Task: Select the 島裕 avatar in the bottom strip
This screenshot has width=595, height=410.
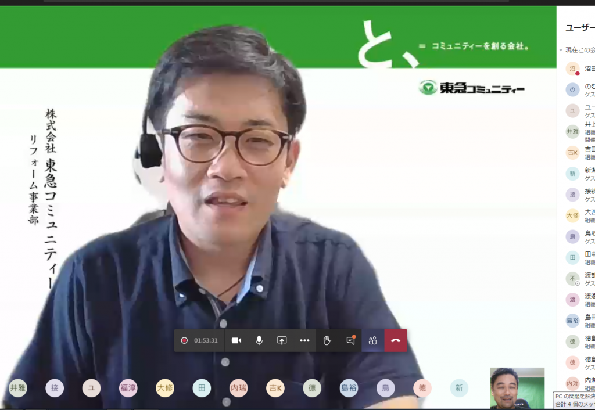Action: click(349, 388)
